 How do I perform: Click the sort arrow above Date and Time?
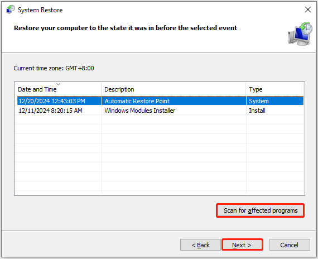(x=58, y=84)
